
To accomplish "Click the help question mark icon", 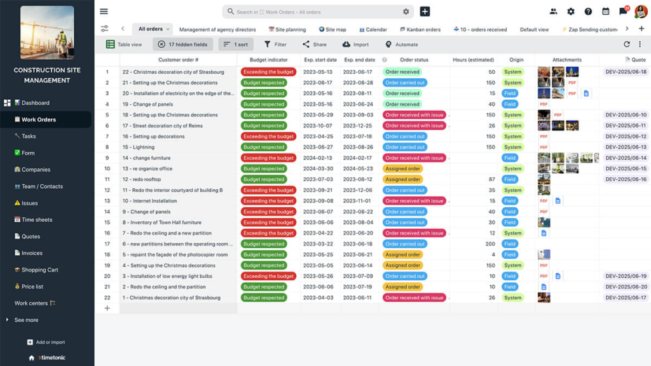I will pyautogui.click(x=588, y=11).
